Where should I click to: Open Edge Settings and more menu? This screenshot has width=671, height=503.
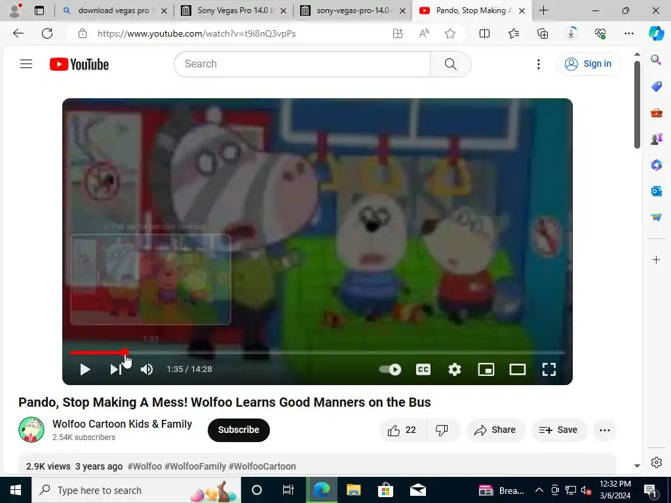[x=628, y=33]
